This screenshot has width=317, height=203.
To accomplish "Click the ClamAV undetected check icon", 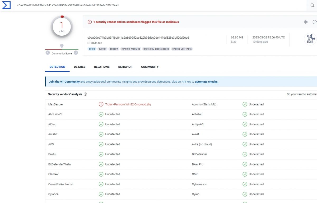I will (x=101, y=174).
